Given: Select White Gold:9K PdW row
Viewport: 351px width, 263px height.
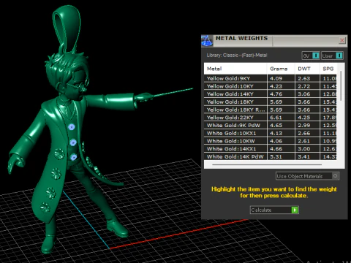Looking at the screenshot, I should [271, 125].
